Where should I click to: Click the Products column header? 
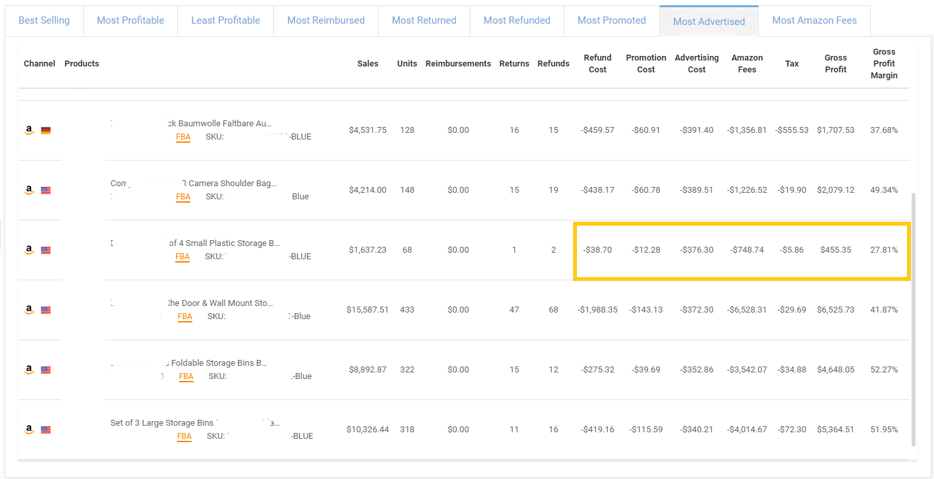[x=82, y=64]
